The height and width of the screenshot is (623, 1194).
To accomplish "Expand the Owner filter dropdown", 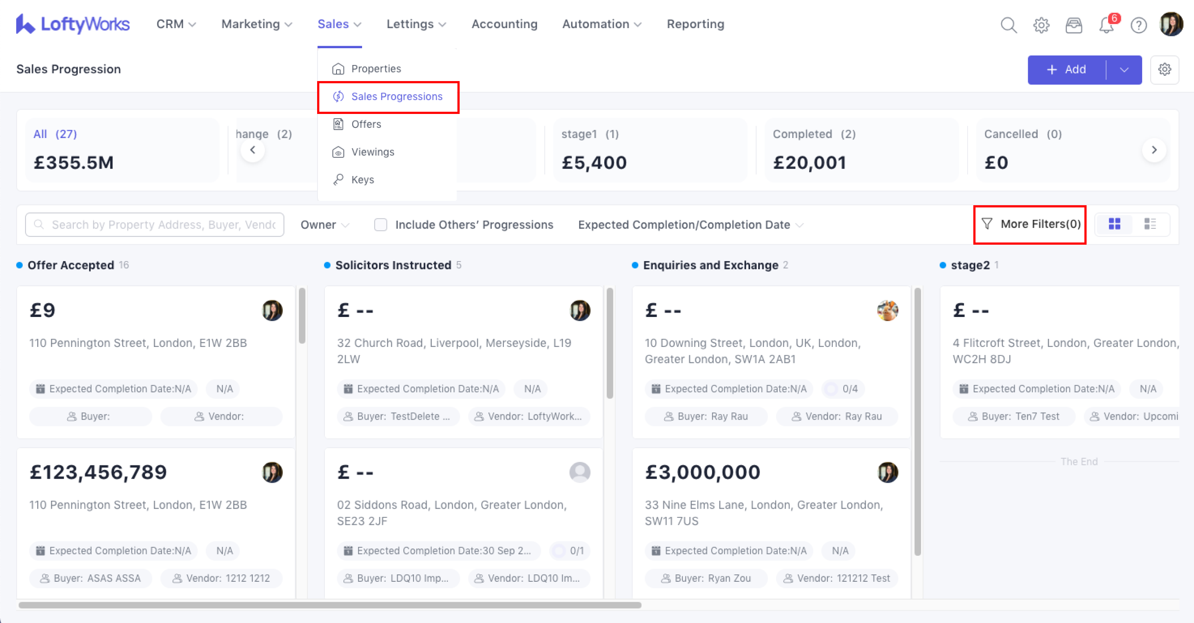I will tap(324, 225).
